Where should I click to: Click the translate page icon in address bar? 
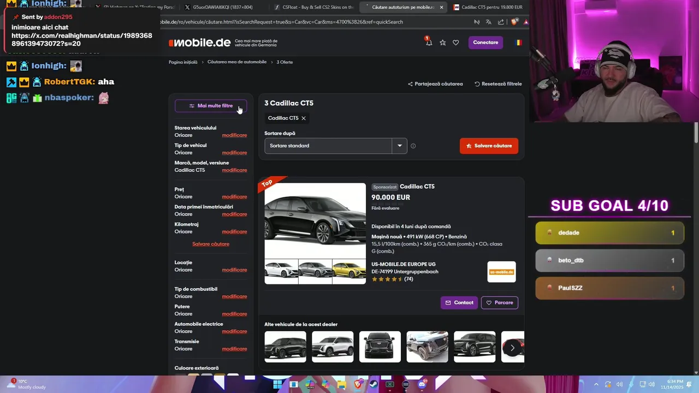(488, 22)
